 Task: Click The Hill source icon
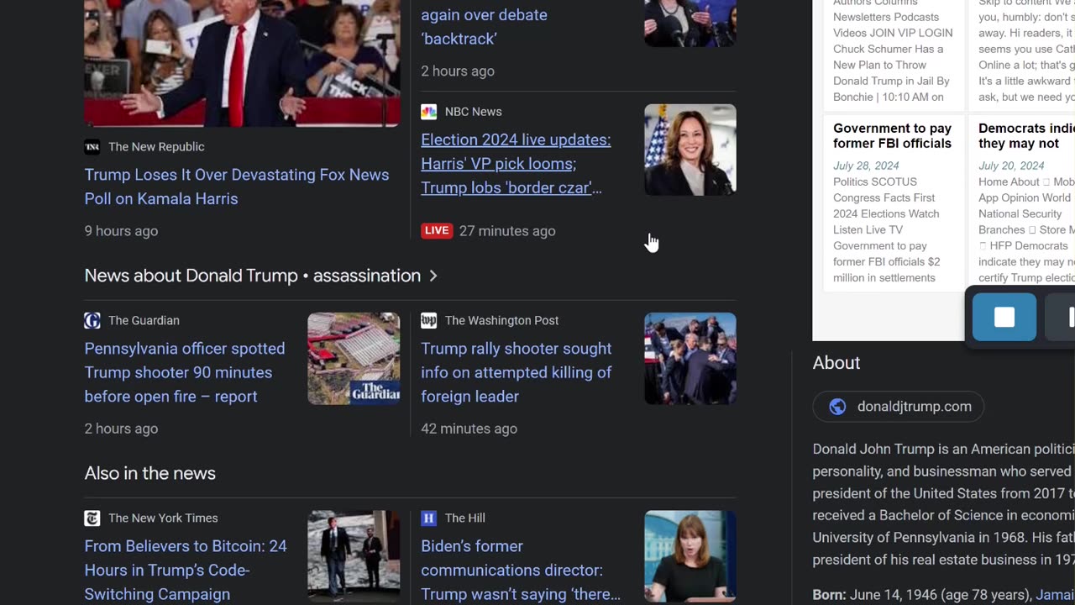[x=428, y=518]
